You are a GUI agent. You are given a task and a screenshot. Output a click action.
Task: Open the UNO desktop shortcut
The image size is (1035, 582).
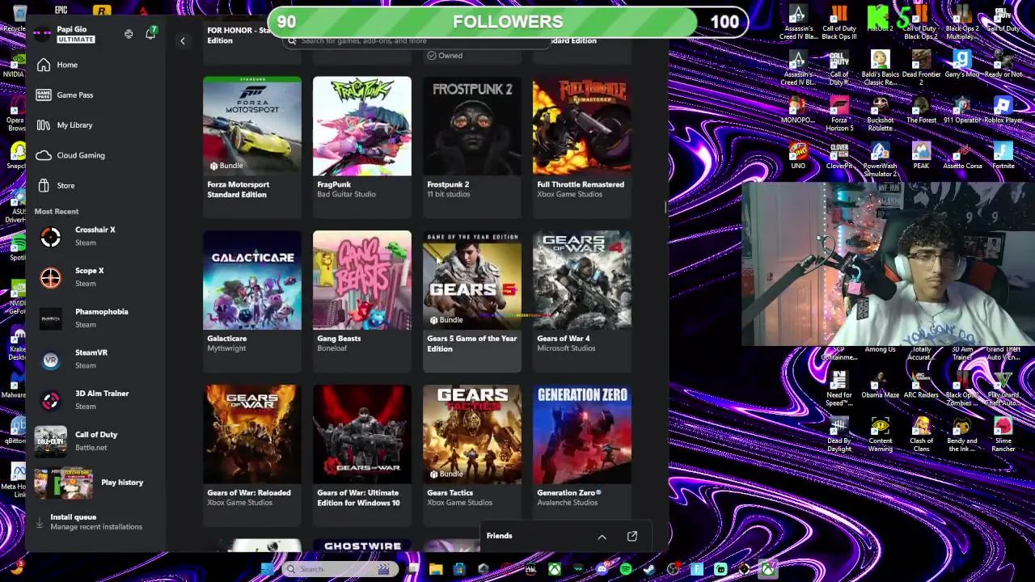798,155
